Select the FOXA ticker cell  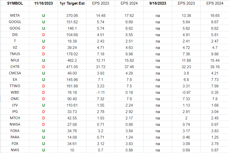[x=15, y=131]
